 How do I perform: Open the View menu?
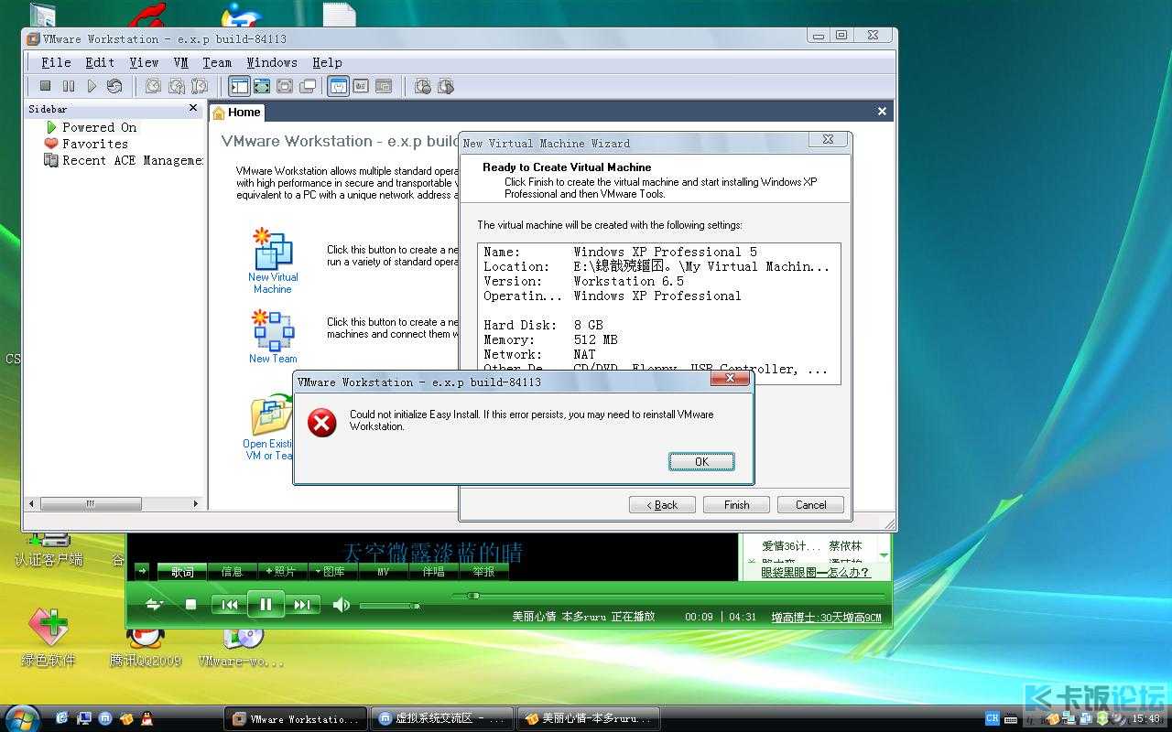pyautogui.click(x=144, y=62)
